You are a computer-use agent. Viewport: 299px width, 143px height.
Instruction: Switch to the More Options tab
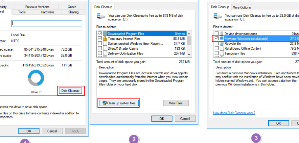coord(241,7)
